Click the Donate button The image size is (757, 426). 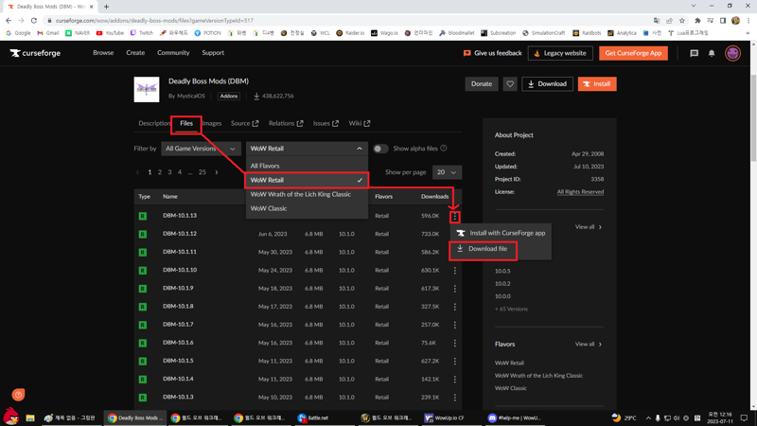coord(482,84)
